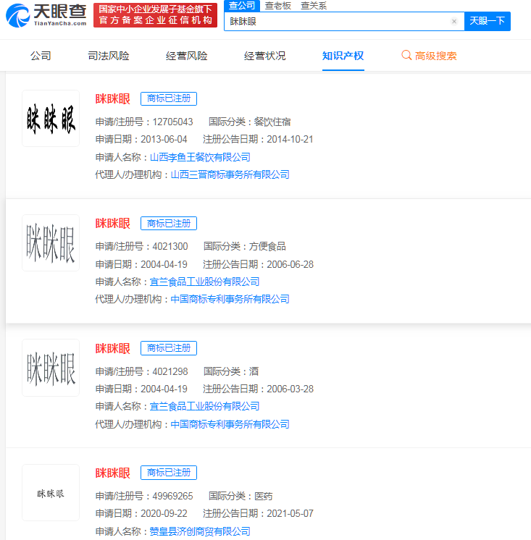Screen dimensions: 531x540
Task: Click 国际分类:医药 text
Action: 241,497
